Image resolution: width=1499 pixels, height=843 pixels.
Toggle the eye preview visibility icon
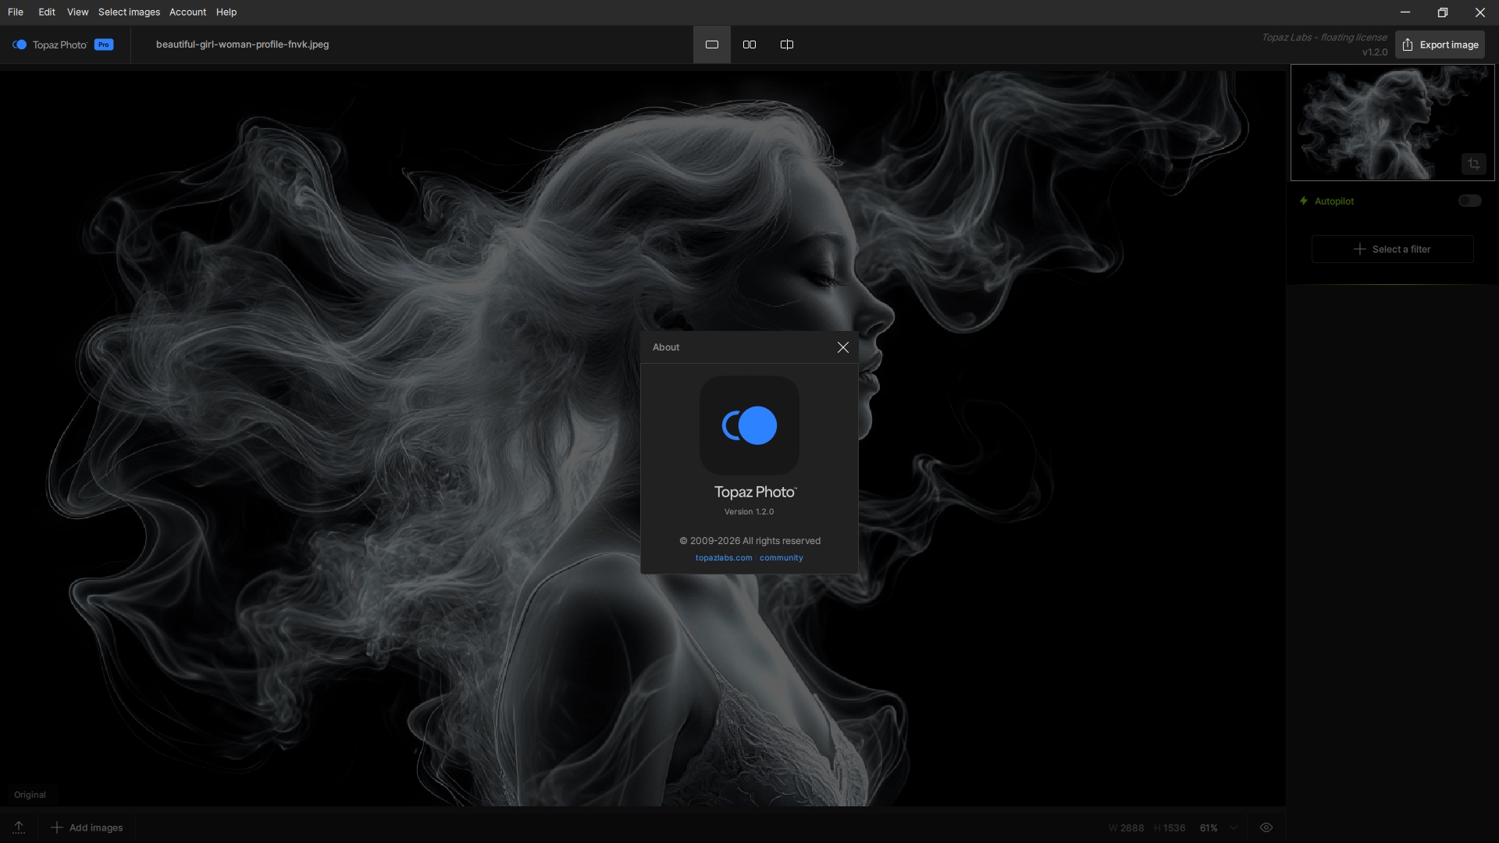coord(1266,827)
